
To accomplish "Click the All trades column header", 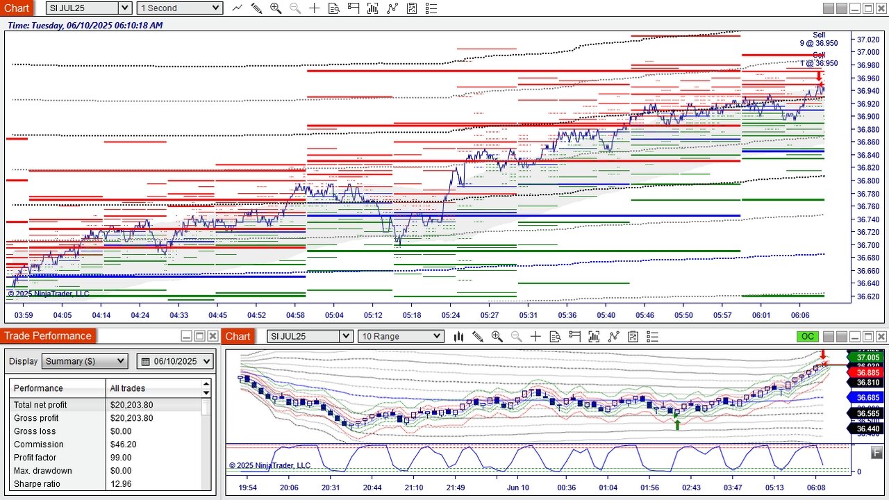I will [153, 388].
